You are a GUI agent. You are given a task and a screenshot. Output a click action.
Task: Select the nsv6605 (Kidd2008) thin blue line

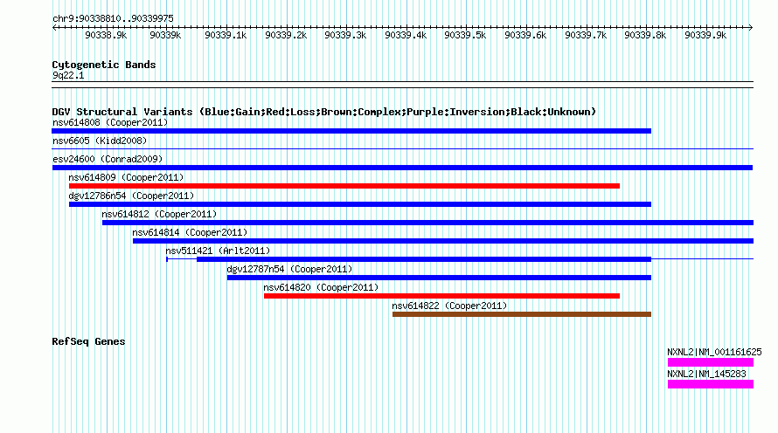402,148
